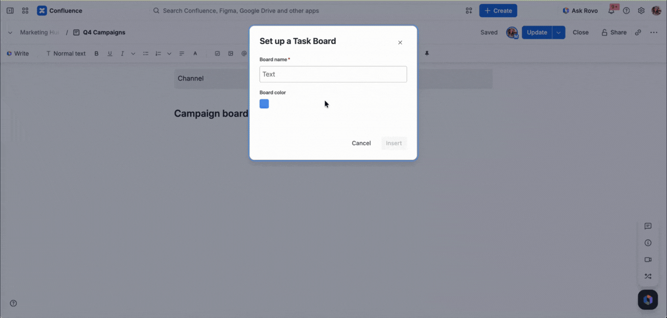Go to Confluence home via logo

pos(60,11)
